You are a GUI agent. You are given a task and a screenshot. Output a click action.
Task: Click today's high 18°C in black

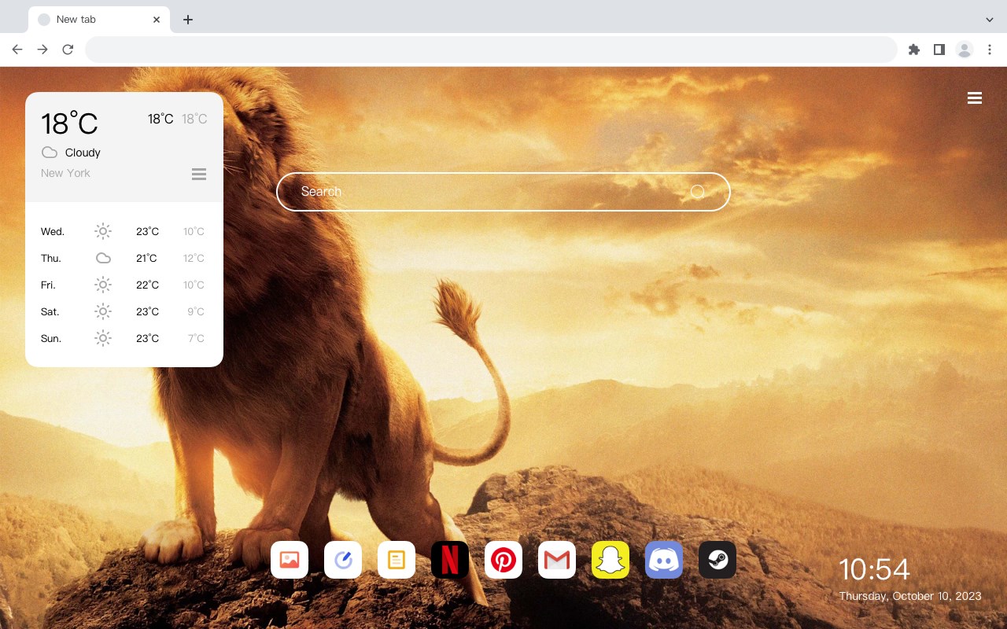[x=160, y=119]
